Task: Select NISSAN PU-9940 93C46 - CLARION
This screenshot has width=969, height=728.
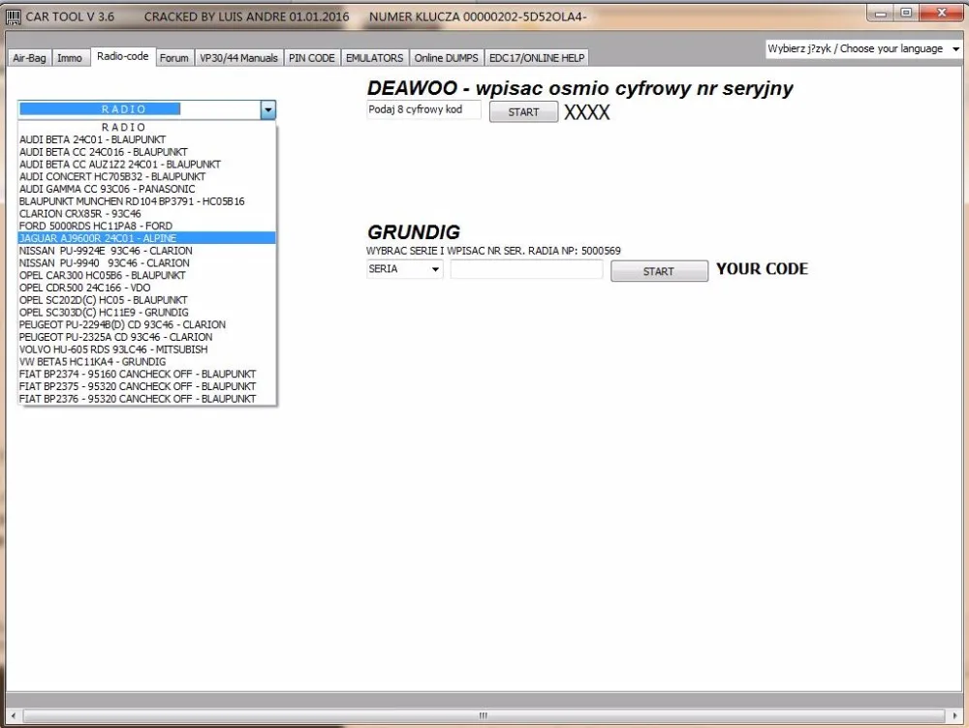Action: (x=147, y=263)
